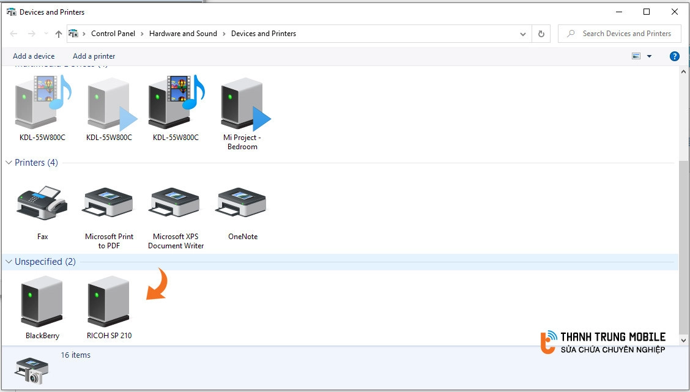The width and height of the screenshot is (690, 392).
Task: Open the view options dropdown arrow
Action: [649, 56]
